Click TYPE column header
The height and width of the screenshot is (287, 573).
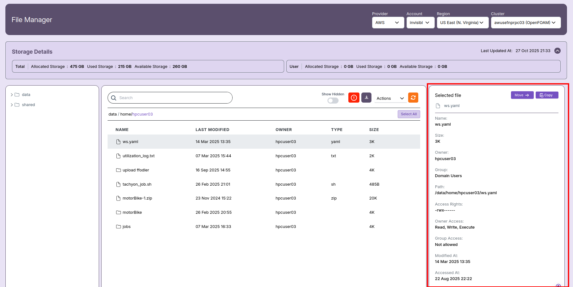pyautogui.click(x=337, y=130)
